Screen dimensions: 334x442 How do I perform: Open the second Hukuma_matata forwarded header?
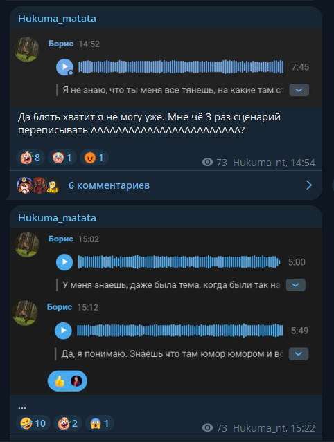pyautogui.click(x=57, y=218)
